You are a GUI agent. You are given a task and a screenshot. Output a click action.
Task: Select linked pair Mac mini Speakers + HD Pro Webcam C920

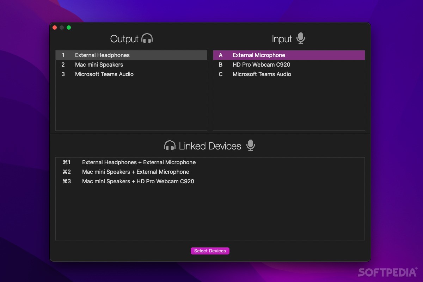click(x=210, y=182)
